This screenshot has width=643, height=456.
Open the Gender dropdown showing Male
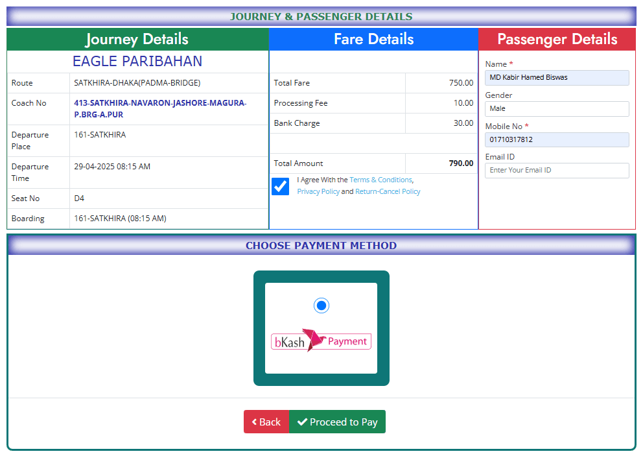coord(557,109)
